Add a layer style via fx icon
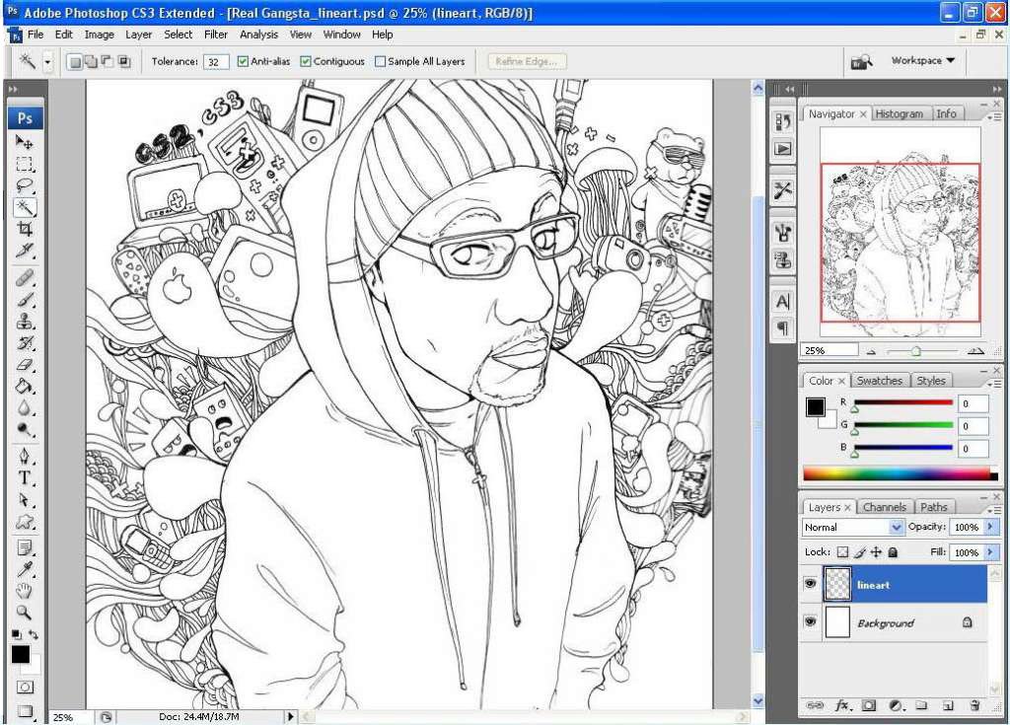 842,705
